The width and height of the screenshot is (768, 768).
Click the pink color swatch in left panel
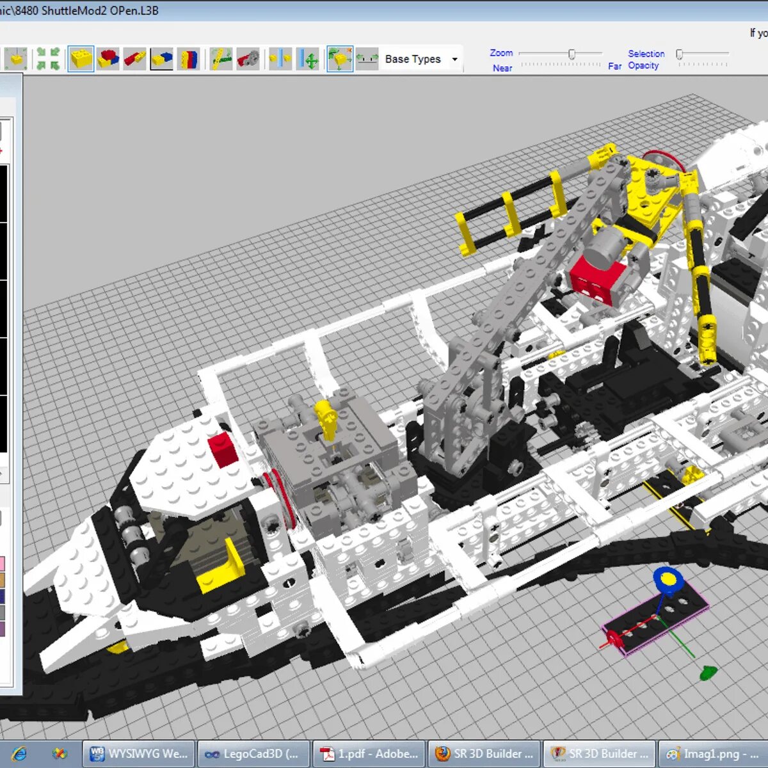pyautogui.click(x=2, y=564)
